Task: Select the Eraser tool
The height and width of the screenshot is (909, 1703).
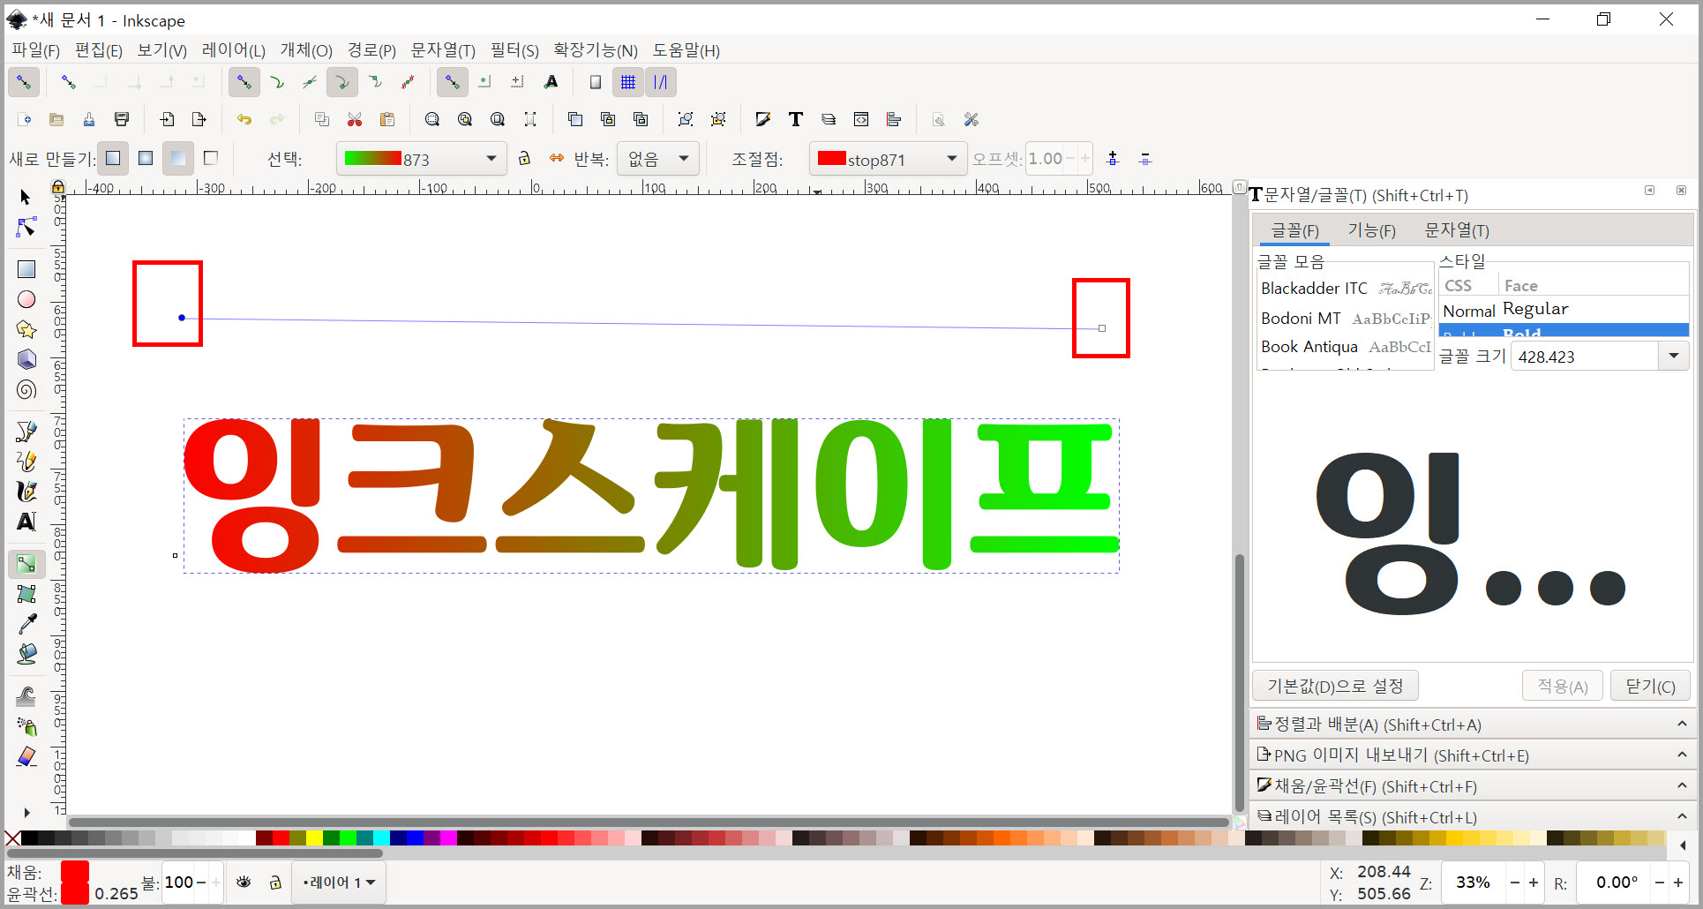Action: tap(26, 756)
